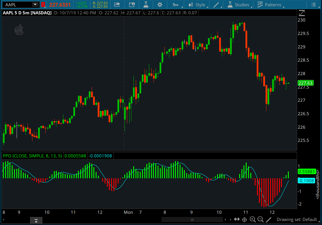
Task: Open the flask icon beside the share button
Action: click(x=146, y=5)
